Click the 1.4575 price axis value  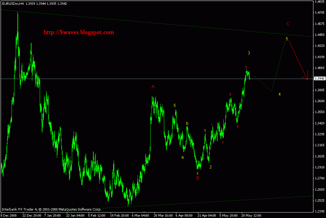pos(320,23)
